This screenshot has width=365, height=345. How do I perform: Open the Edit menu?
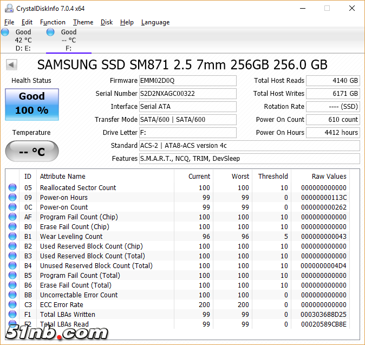(x=27, y=22)
